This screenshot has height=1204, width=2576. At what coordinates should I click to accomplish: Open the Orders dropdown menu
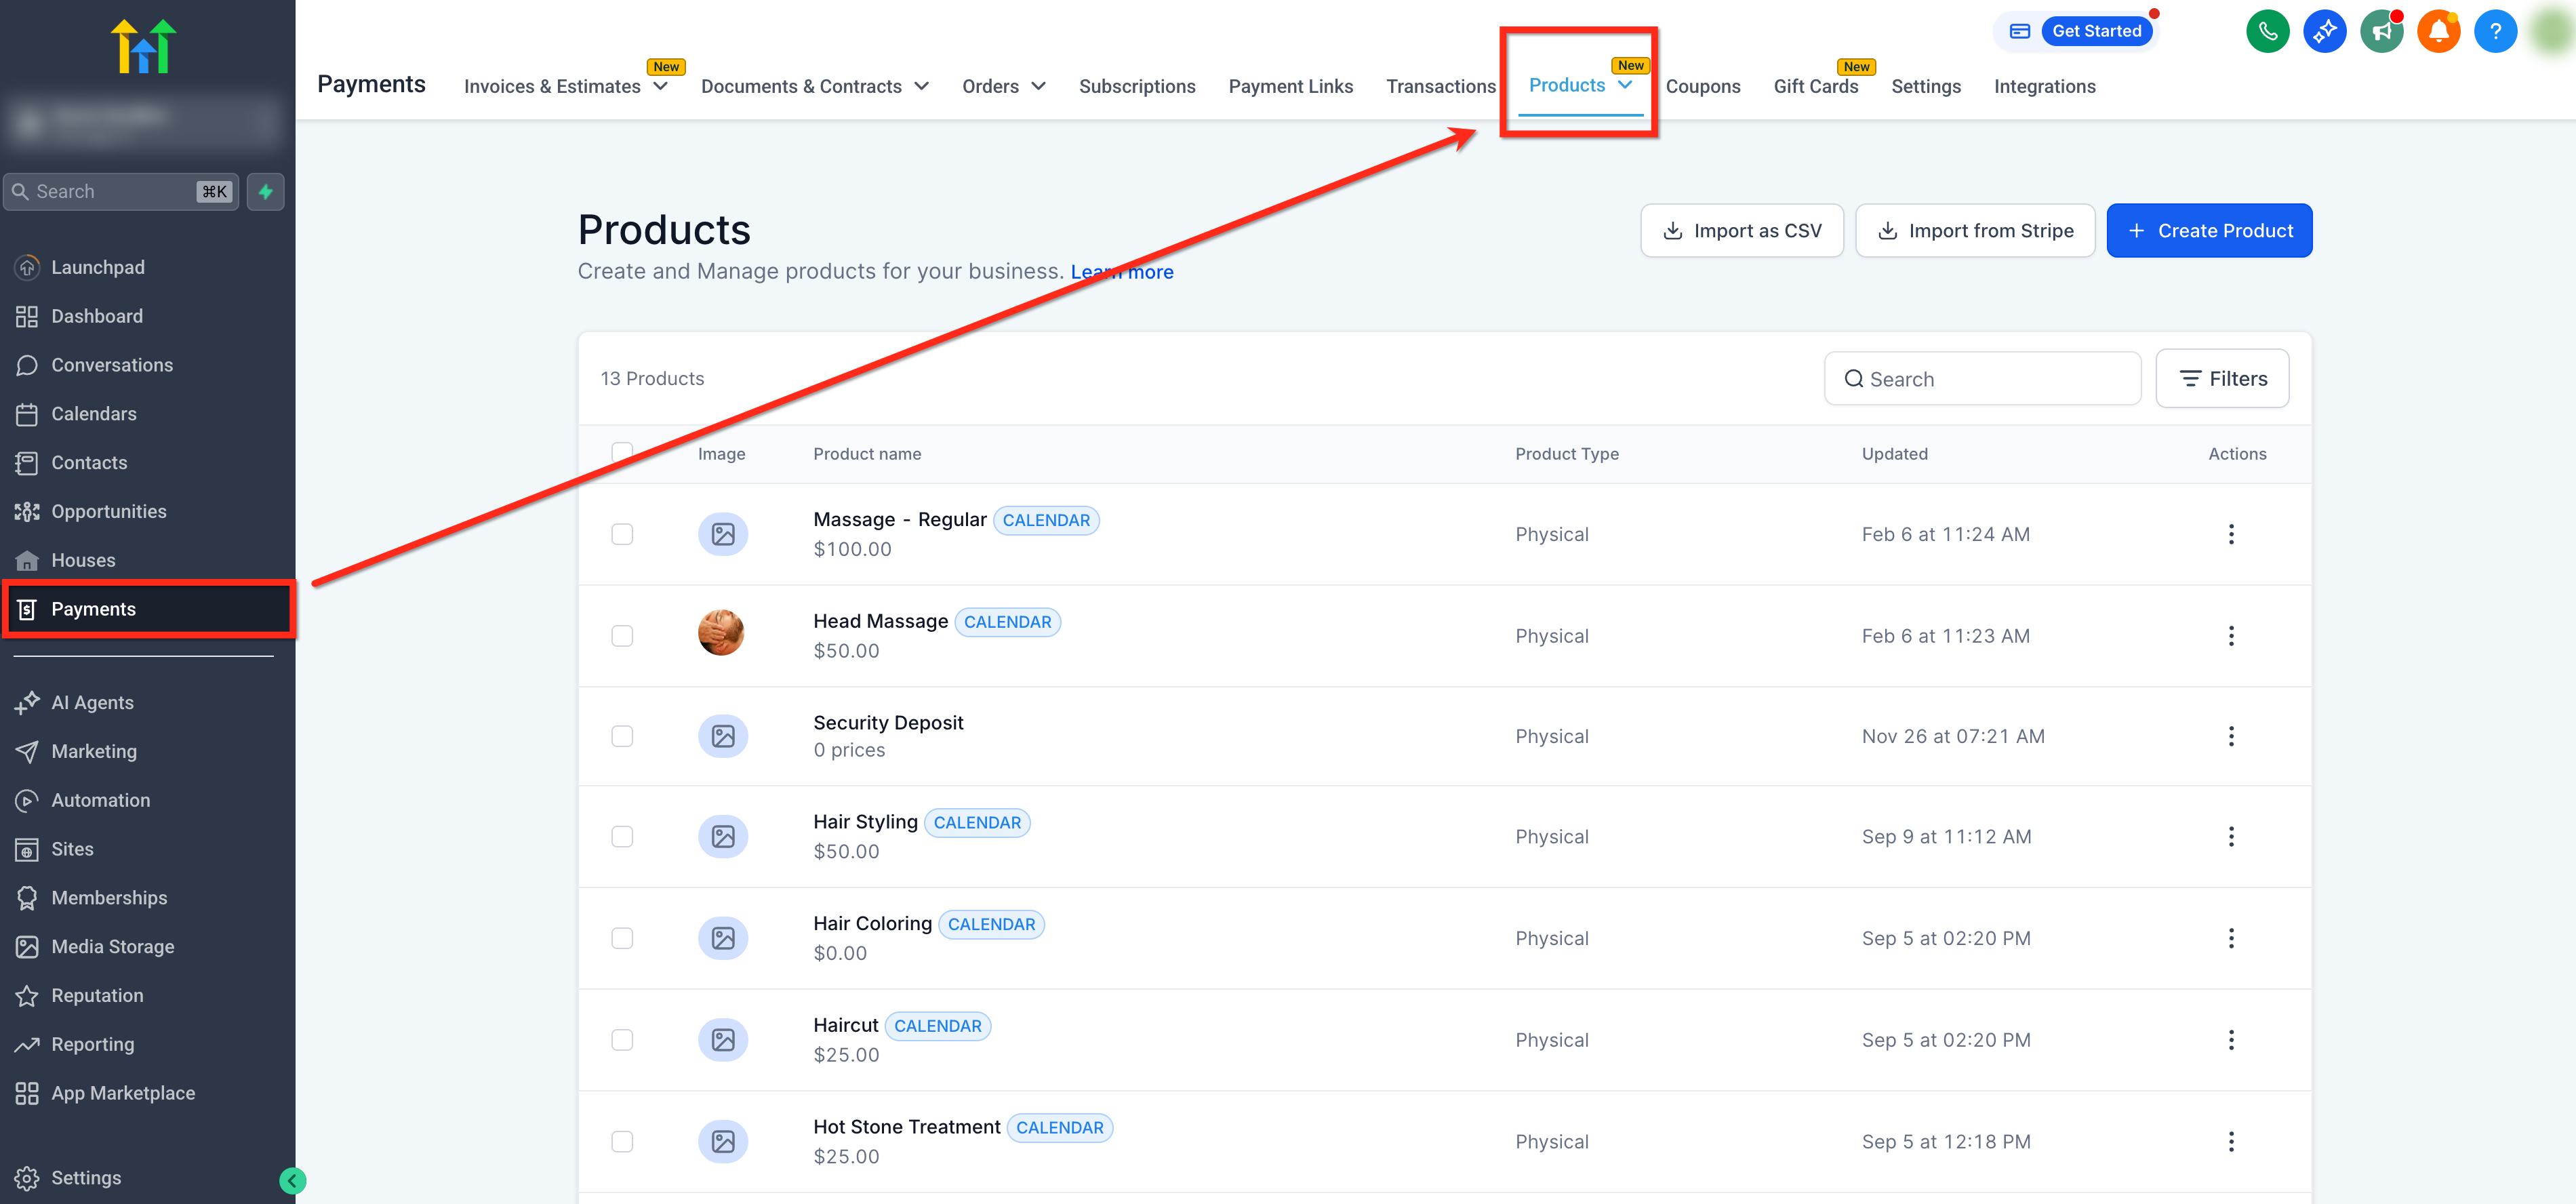1003,86
